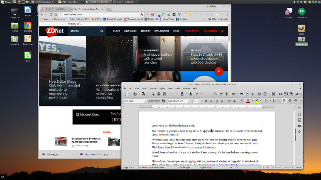This screenshot has width=321, height=180.
Task: Open the Evolution desktop icon
Action: 28,40
